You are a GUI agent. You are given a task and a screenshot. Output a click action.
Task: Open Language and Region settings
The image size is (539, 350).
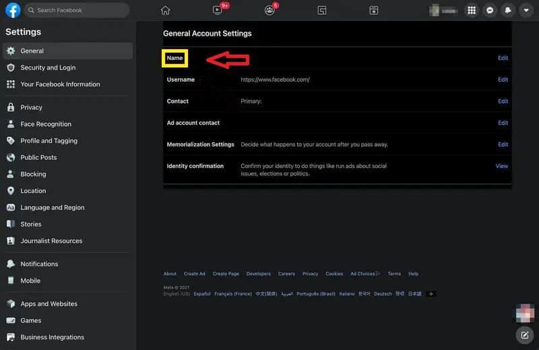point(68,208)
